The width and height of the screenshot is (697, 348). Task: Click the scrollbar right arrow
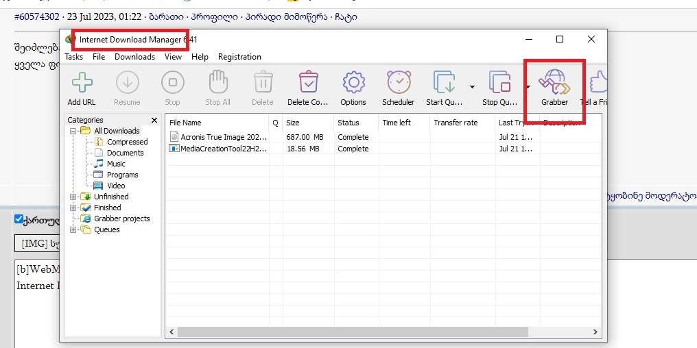tap(595, 332)
